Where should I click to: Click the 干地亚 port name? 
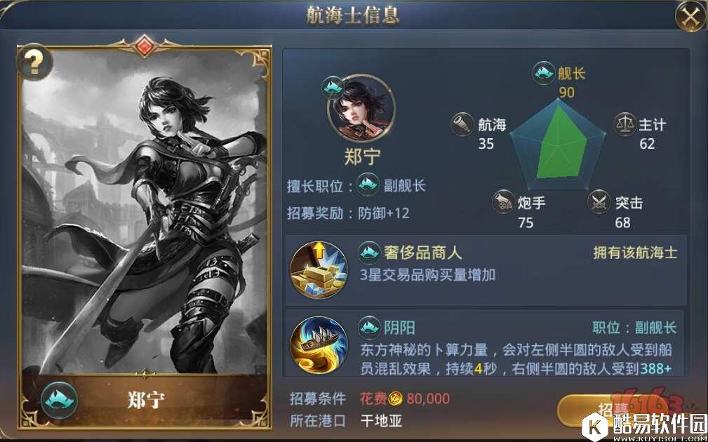(x=382, y=421)
